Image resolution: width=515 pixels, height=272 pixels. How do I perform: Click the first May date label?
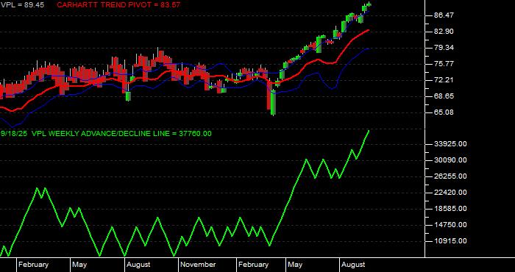(79, 265)
